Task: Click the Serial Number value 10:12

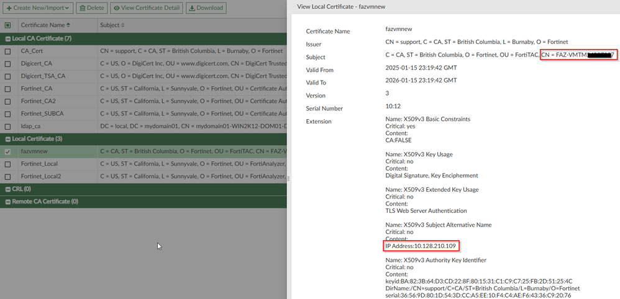Action: [393, 106]
